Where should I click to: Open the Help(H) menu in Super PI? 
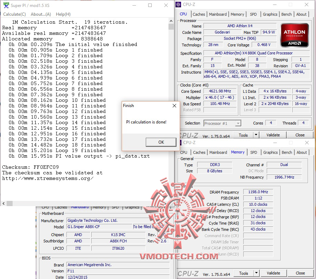pos(63,14)
